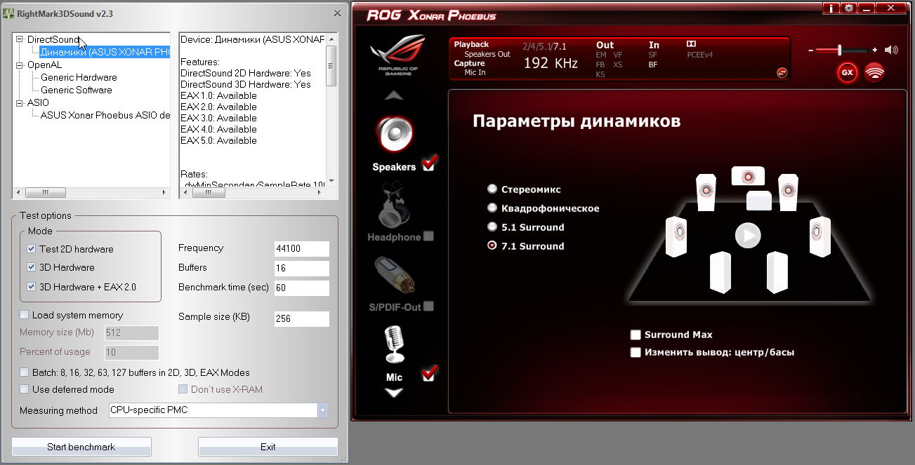Select the 5.1 Surround radio option
The image size is (915, 465).
click(492, 227)
